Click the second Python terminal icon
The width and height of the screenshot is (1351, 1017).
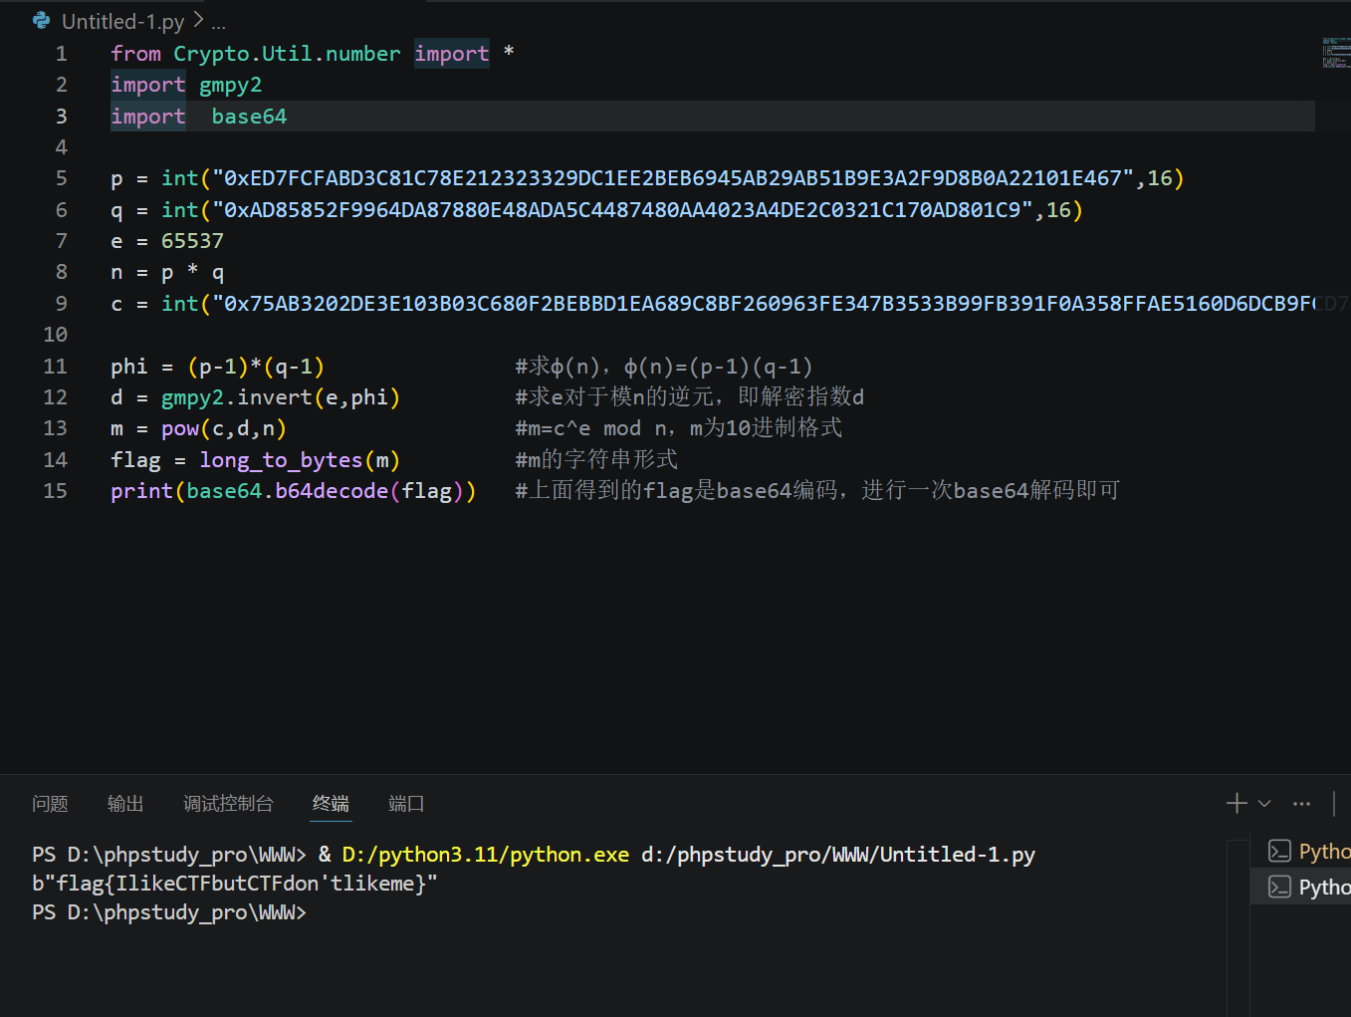pos(1279,887)
